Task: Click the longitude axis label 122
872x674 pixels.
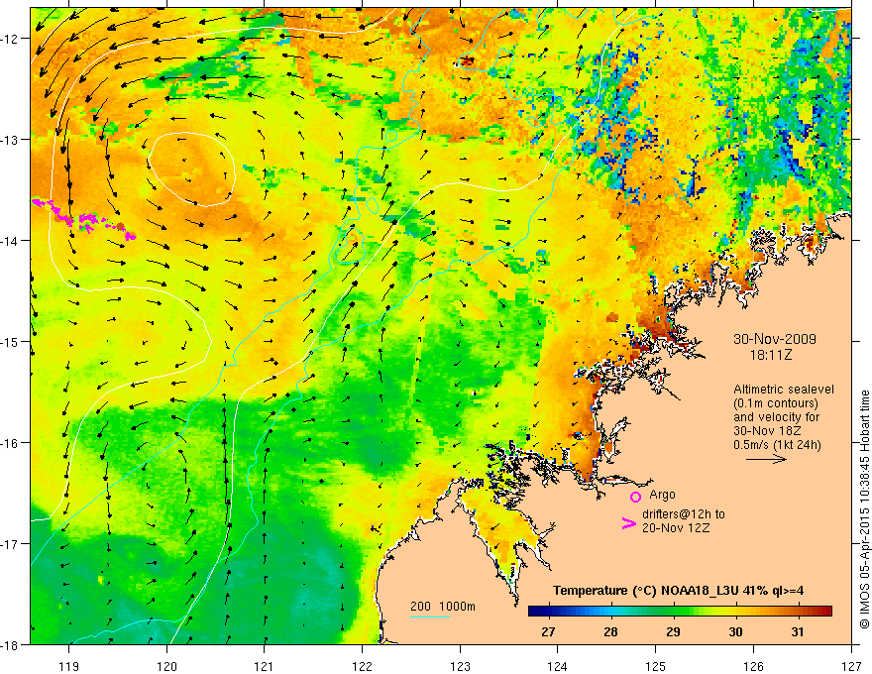Action: [362, 666]
